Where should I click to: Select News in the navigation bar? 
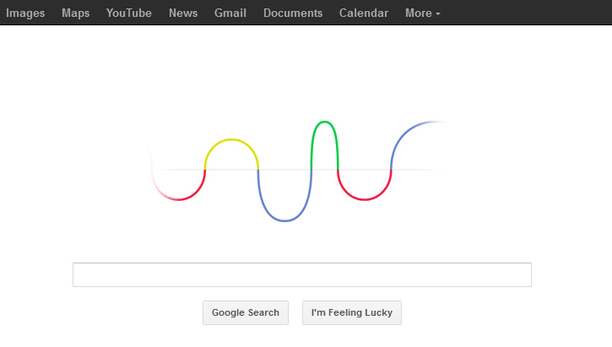point(183,13)
